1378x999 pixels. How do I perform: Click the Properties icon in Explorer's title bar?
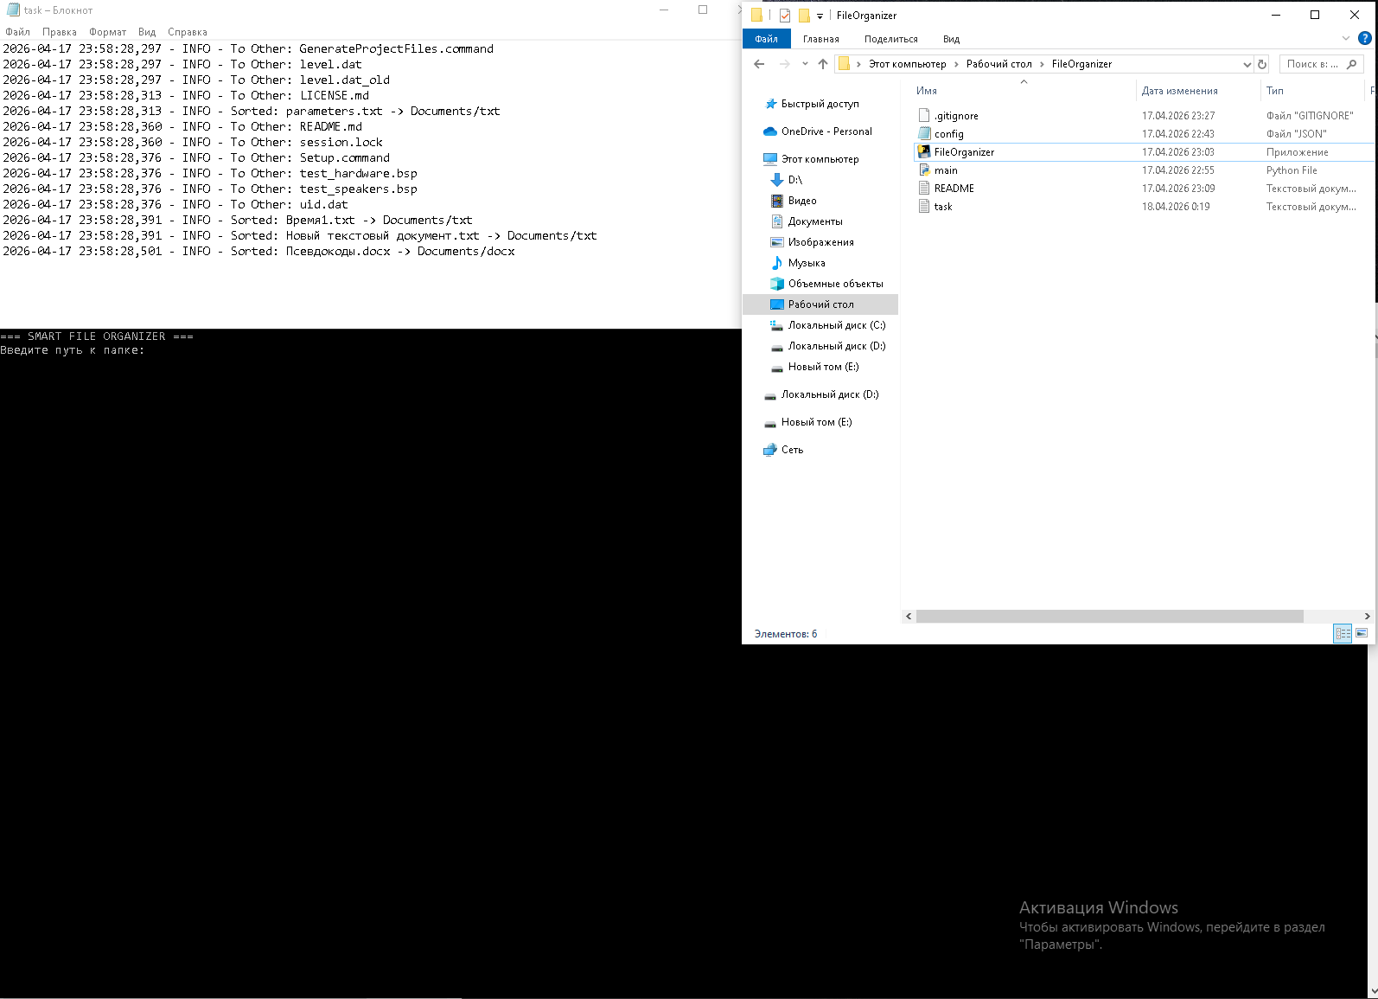(x=785, y=16)
